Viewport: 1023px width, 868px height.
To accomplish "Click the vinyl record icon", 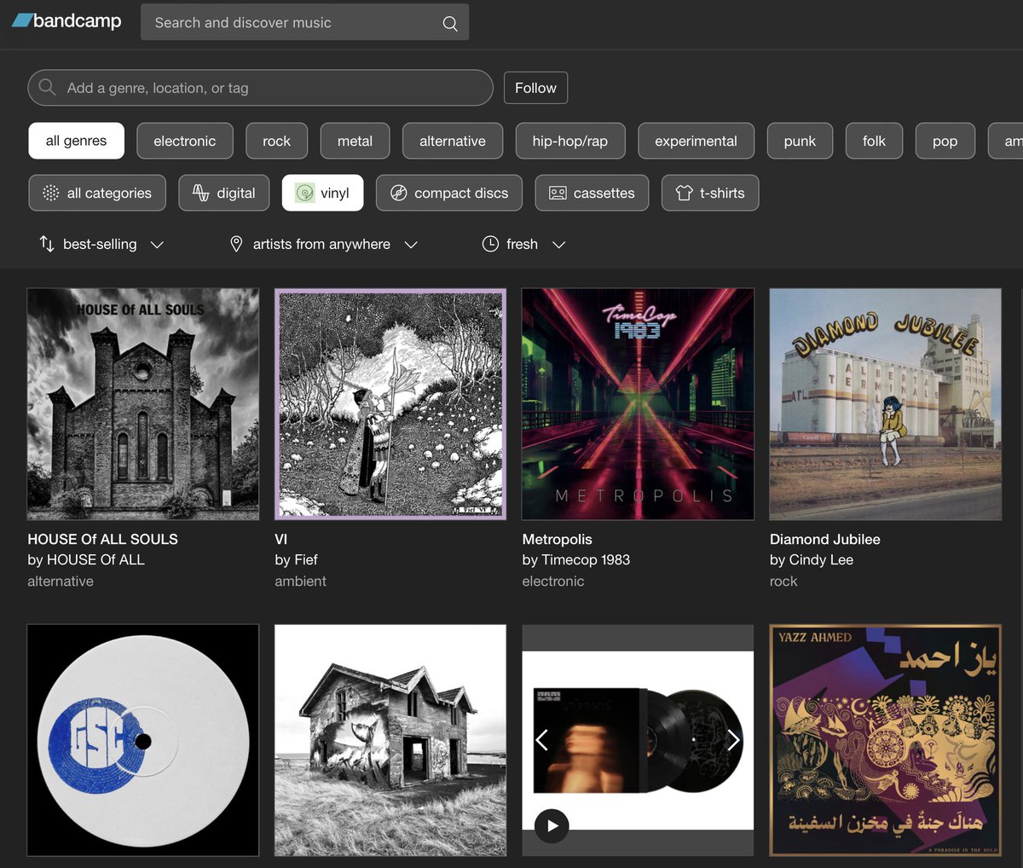I will click(305, 194).
